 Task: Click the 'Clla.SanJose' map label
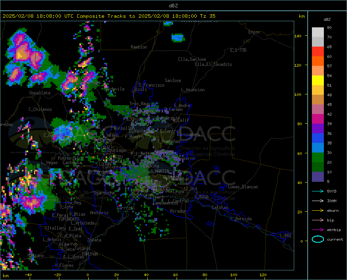192,59
